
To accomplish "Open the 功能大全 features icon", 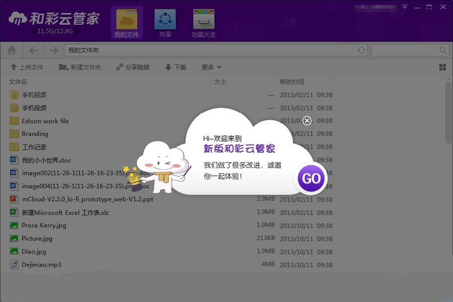I will 203,22.
